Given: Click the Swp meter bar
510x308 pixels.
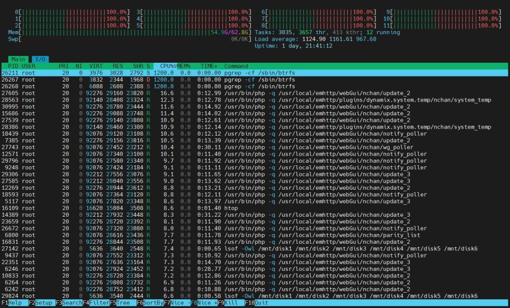Looking at the screenshot, I should (x=129, y=39).
